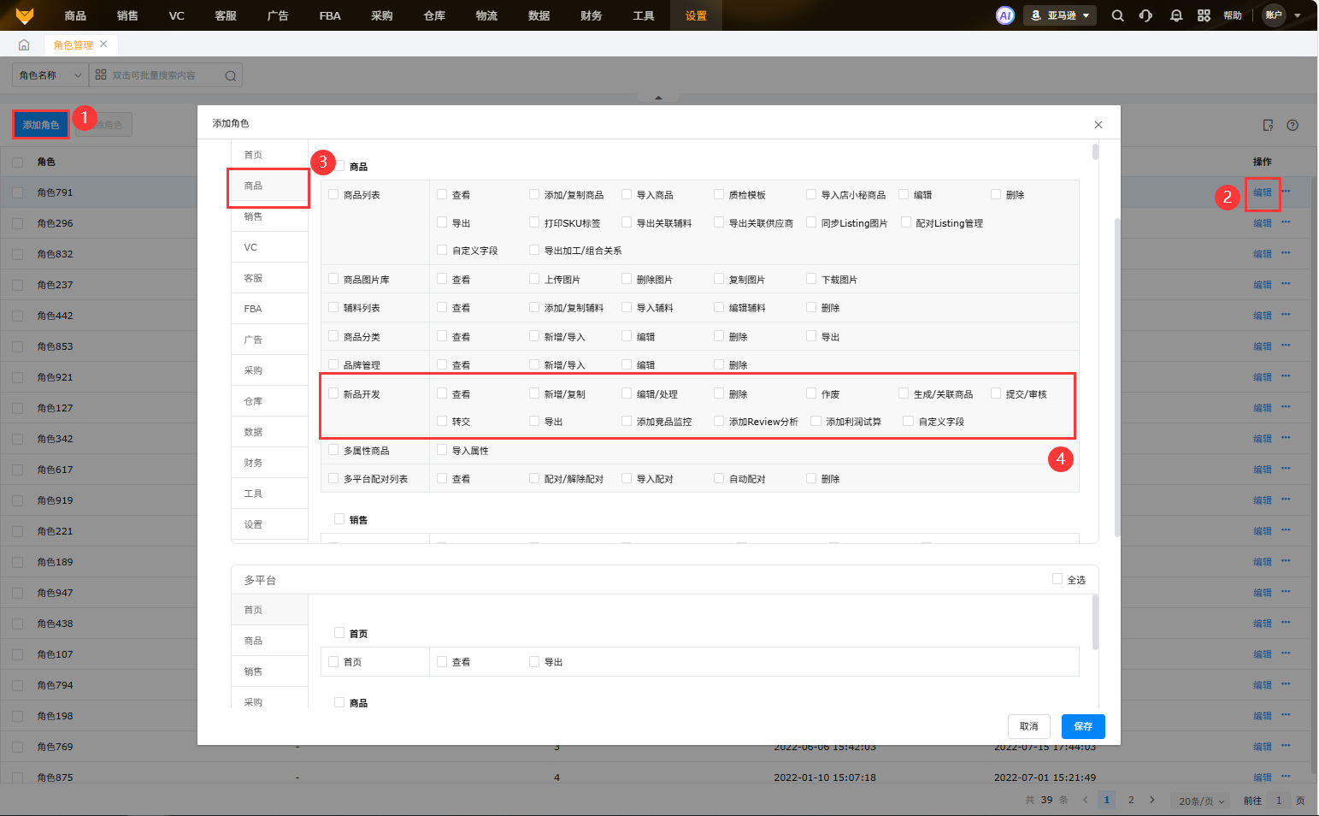Open customer support headset icon

click(1145, 15)
